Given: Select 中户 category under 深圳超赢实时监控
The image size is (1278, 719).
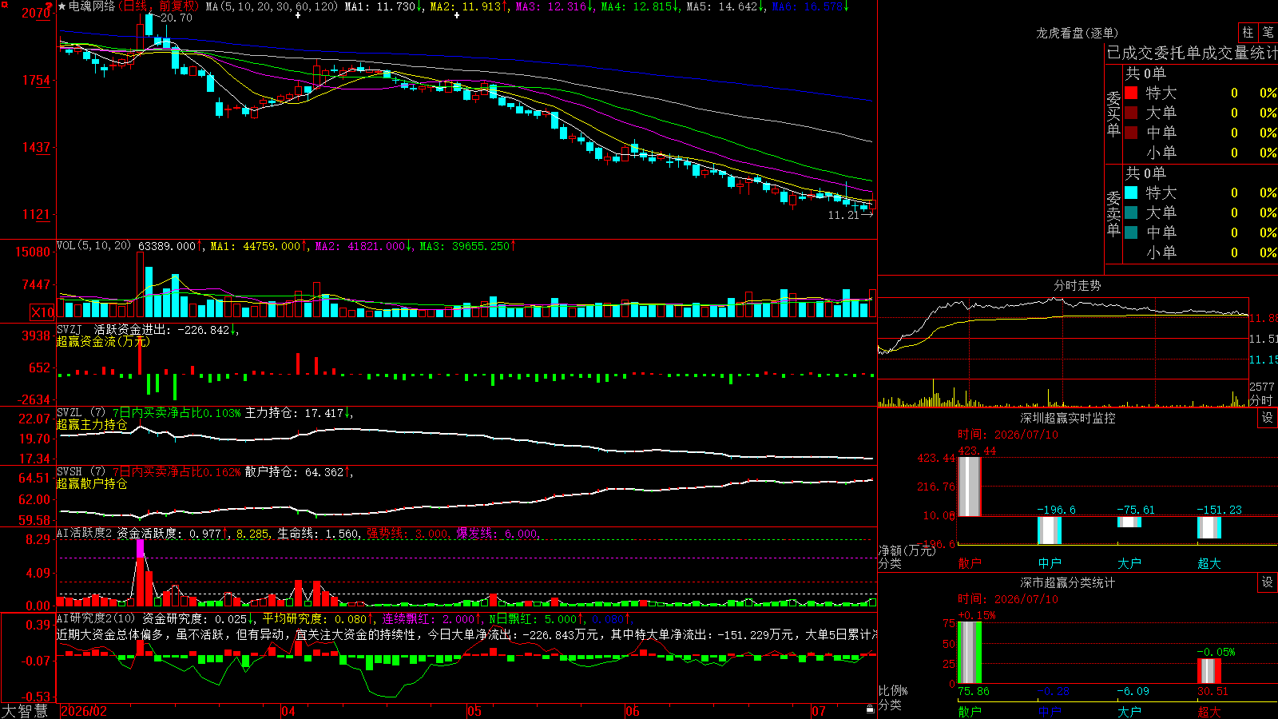Looking at the screenshot, I should point(1050,563).
